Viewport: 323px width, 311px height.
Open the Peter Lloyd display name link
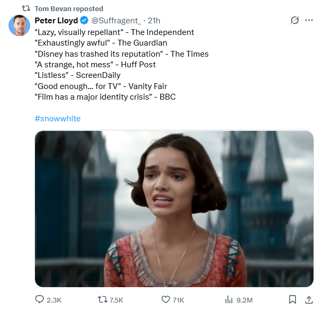pos(56,21)
